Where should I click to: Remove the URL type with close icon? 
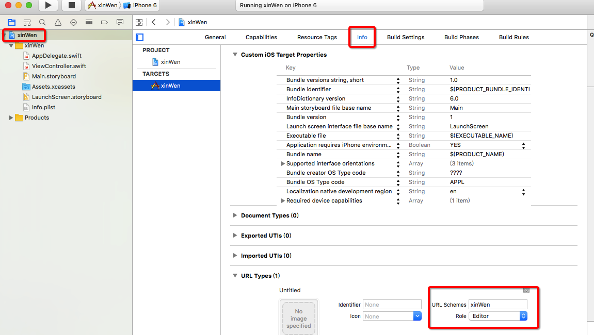pyautogui.click(x=526, y=291)
